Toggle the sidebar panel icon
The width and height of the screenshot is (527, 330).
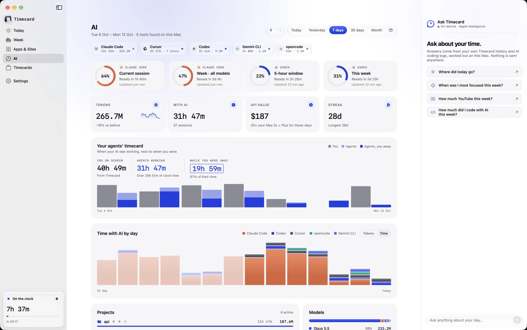tap(59, 8)
